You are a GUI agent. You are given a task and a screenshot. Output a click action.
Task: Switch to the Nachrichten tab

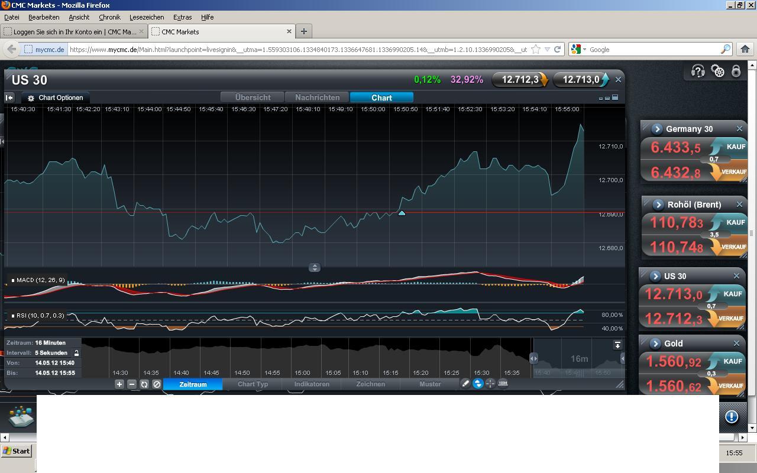(x=318, y=98)
